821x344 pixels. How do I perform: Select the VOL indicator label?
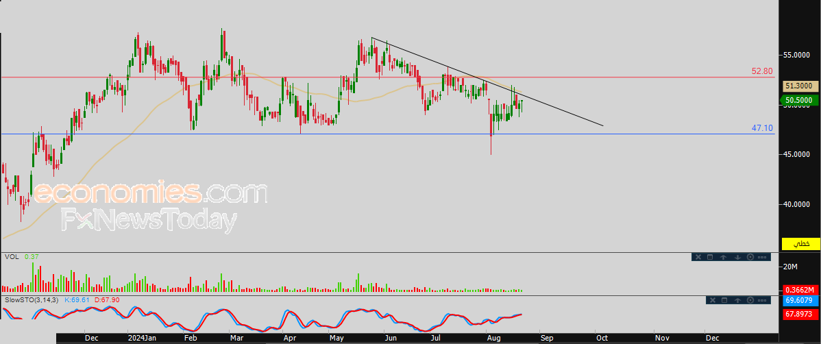[x=12, y=256]
